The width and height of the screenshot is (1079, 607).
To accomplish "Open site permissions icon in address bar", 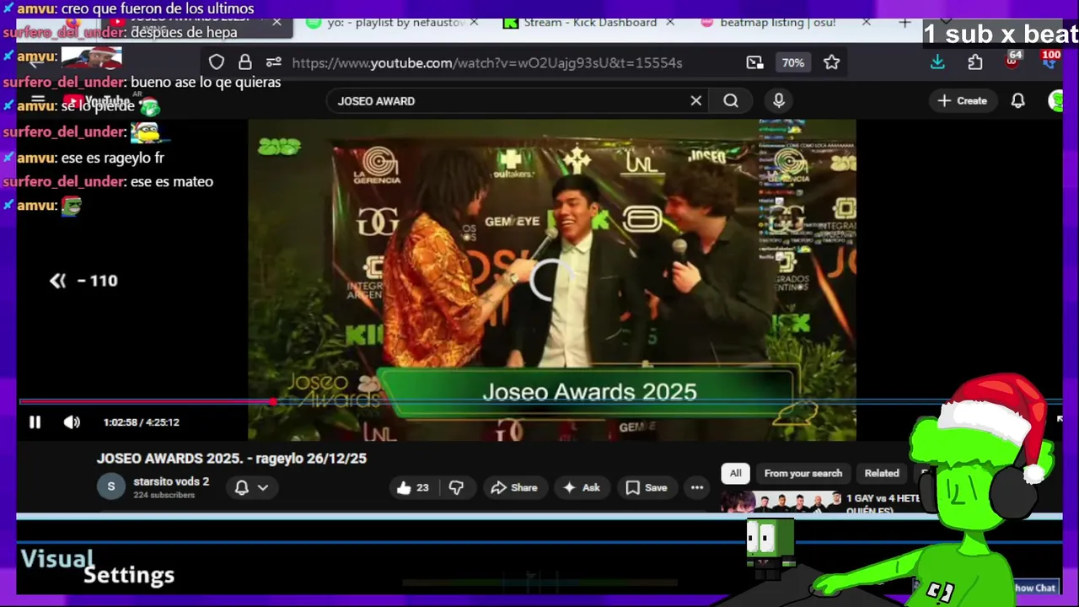I will pyautogui.click(x=274, y=62).
